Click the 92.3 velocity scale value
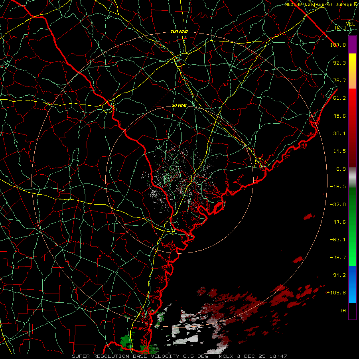The width and height of the screenshot is (359, 359). (339, 63)
